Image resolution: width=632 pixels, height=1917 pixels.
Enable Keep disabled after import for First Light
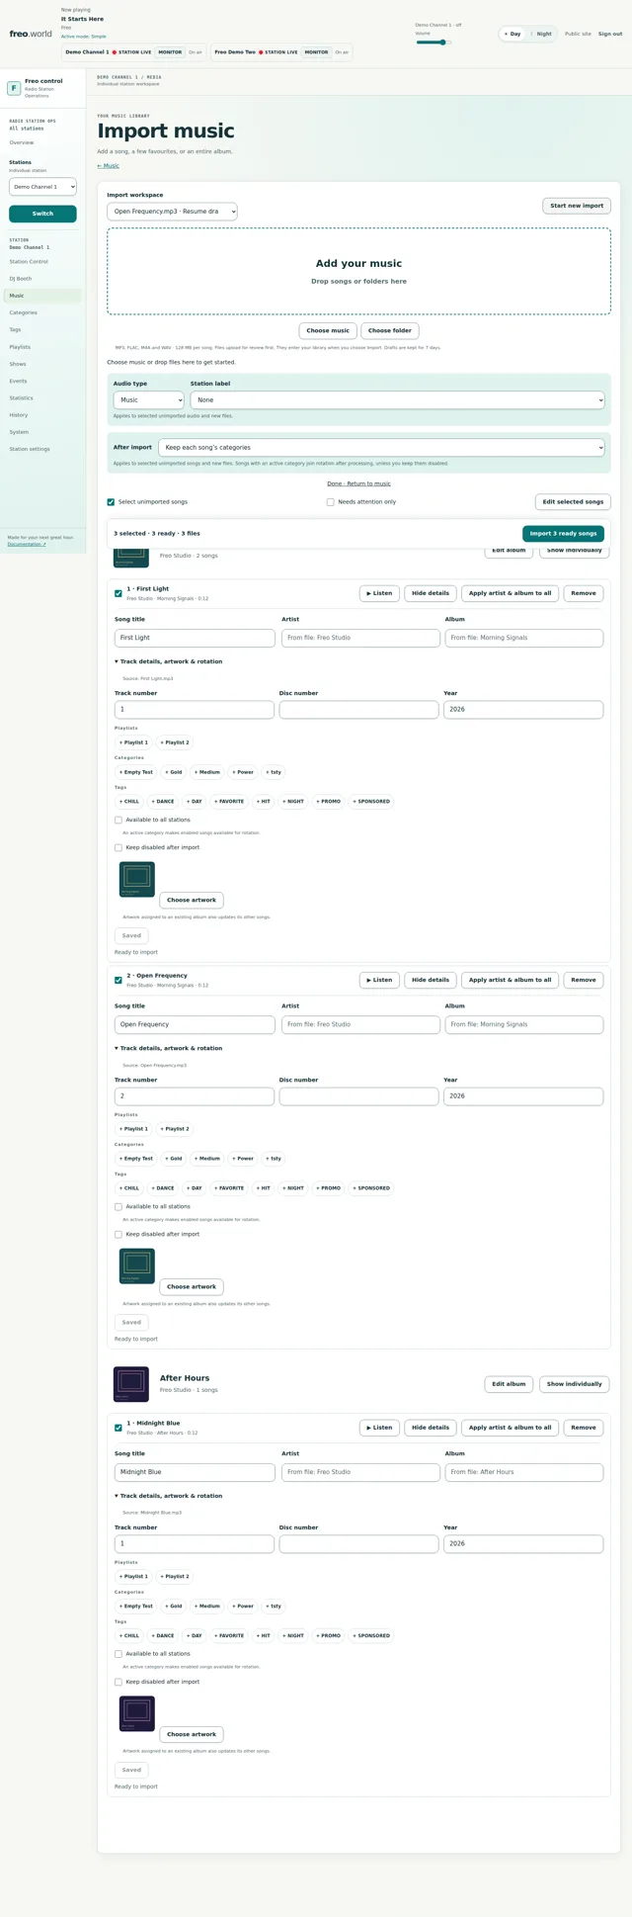(118, 847)
